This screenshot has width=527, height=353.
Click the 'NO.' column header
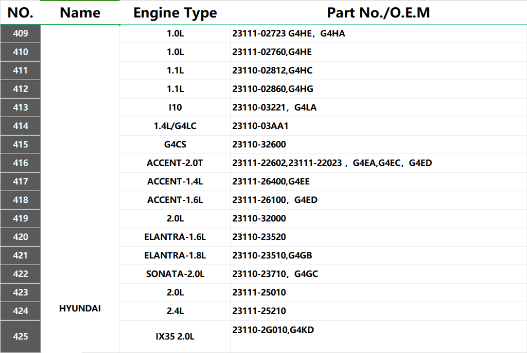tap(20, 13)
